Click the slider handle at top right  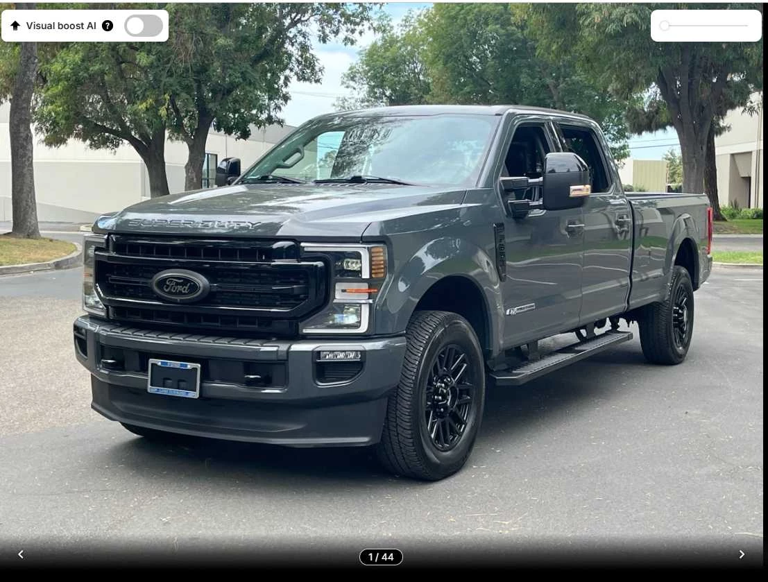pyautogui.click(x=665, y=26)
